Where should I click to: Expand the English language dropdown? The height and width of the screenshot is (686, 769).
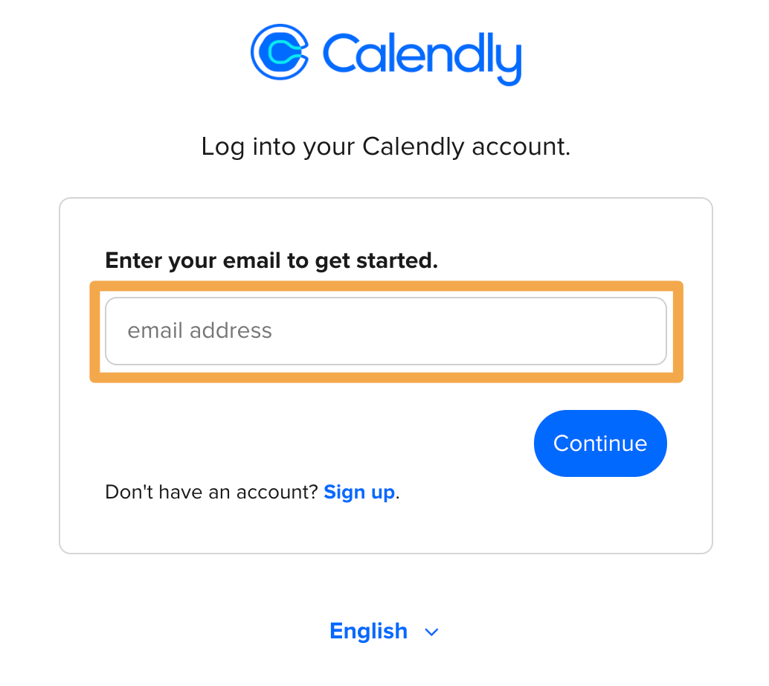click(384, 632)
